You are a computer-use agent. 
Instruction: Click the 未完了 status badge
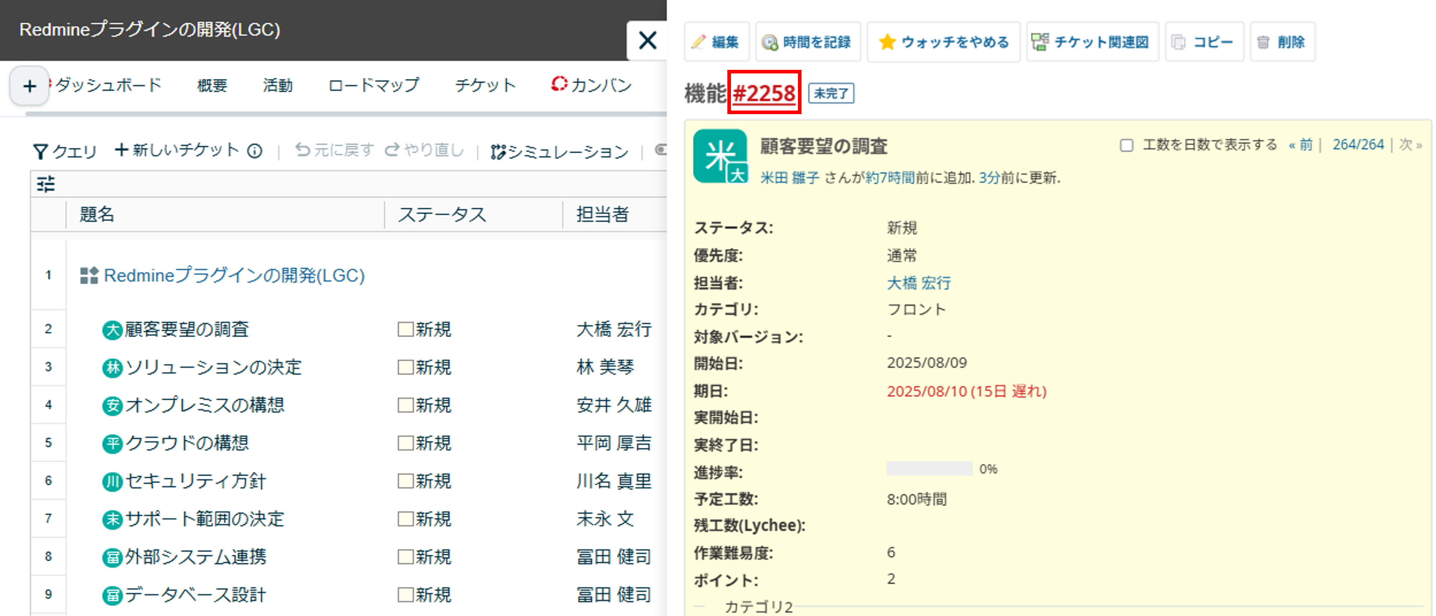[831, 94]
